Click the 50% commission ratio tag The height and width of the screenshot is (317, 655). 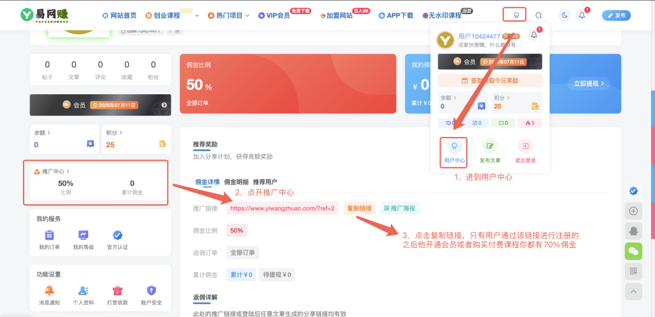237,231
